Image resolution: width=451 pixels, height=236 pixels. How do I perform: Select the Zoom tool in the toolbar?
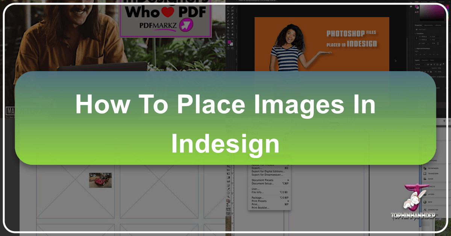(x=228, y=197)
